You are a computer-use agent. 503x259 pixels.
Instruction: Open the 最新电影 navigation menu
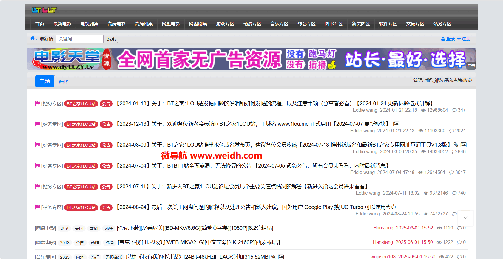pos(62,24)
